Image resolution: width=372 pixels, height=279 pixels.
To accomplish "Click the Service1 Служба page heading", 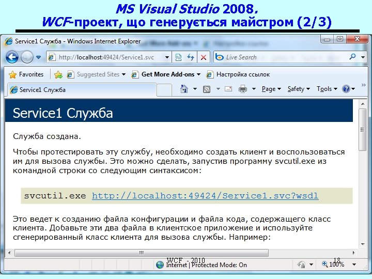I will point(63,113).
